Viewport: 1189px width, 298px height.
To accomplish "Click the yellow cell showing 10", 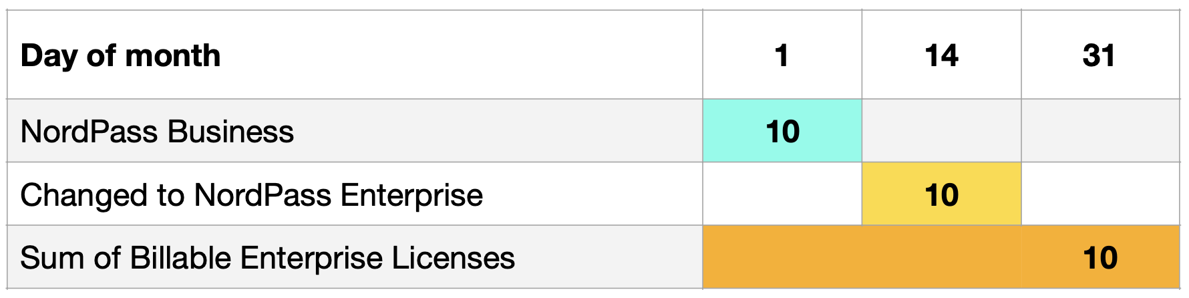I will [942, 194].
